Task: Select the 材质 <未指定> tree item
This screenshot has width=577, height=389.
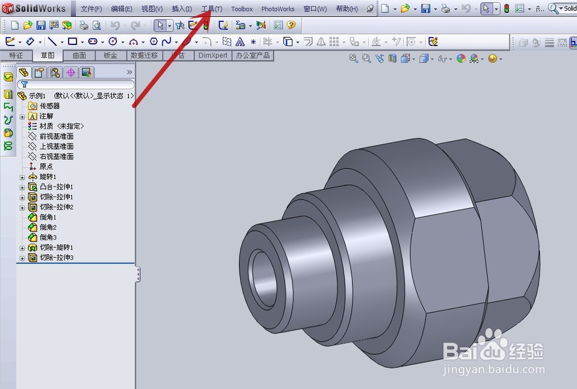Action: (x=62, y=126)
